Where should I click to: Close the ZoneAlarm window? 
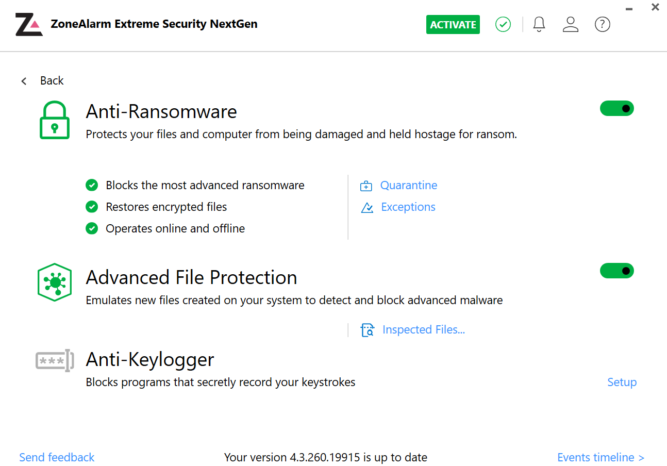pyautogui.click(x=655, y=7)
